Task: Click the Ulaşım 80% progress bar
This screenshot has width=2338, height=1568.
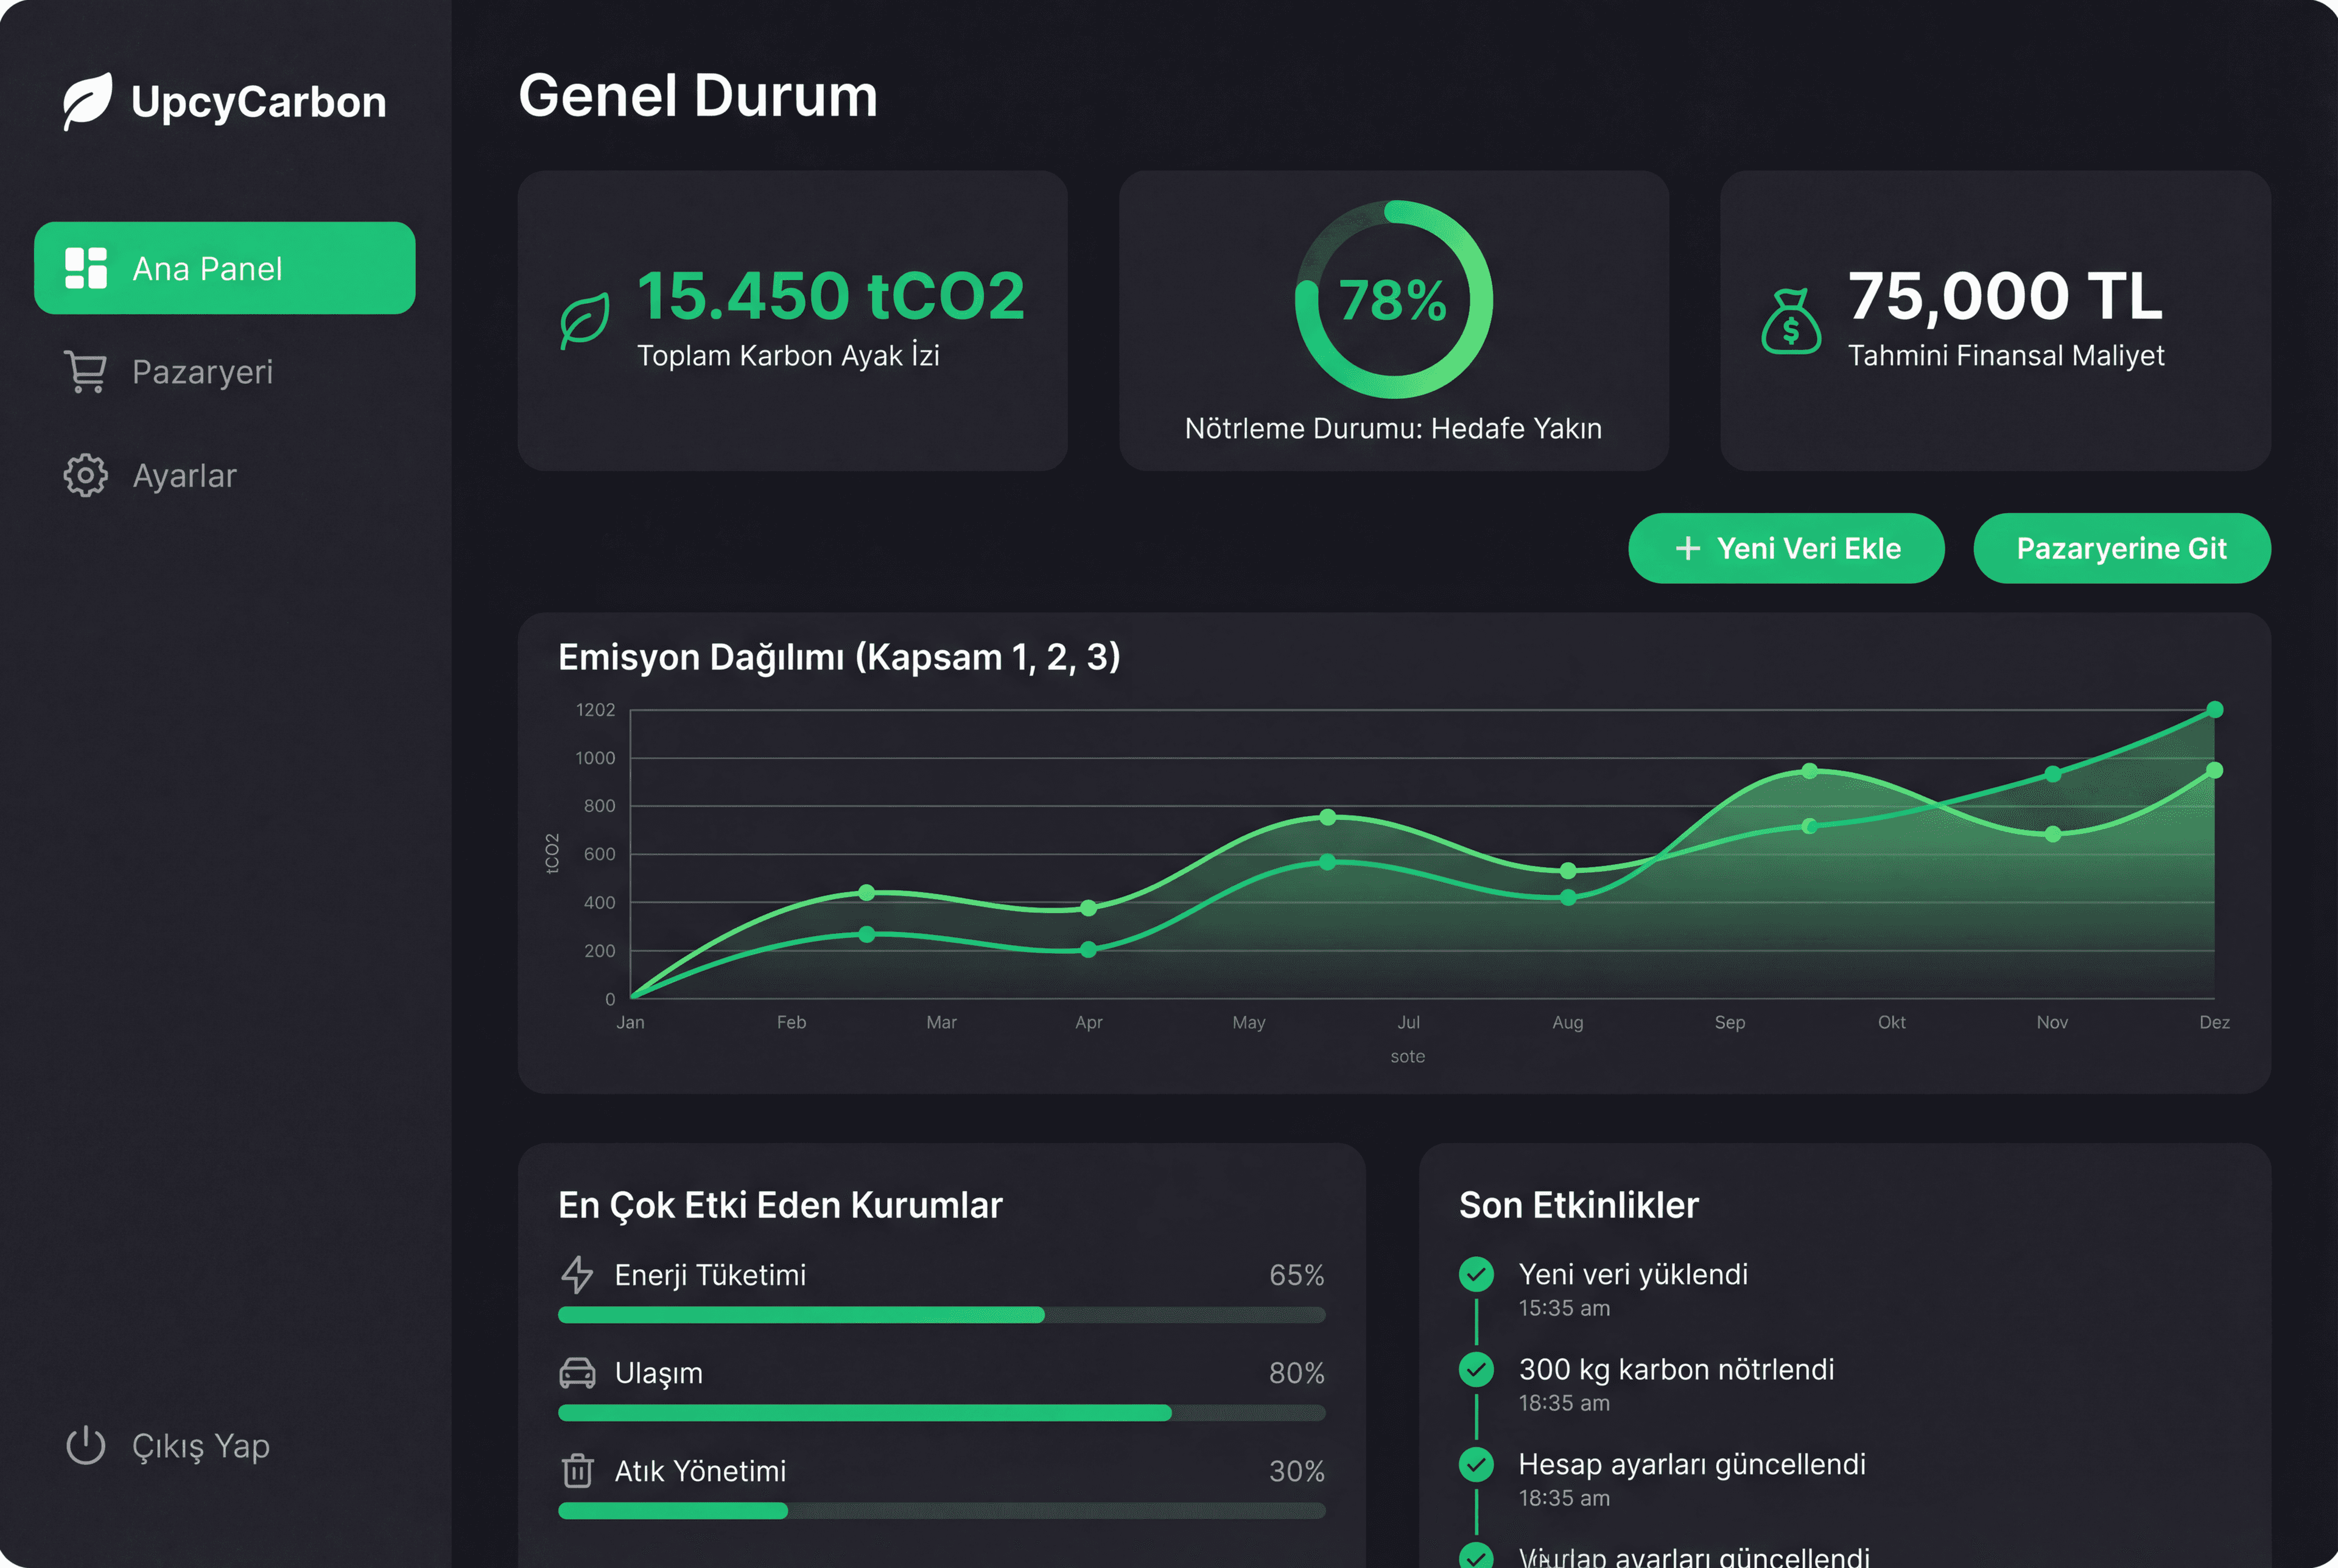Action: [941, 1413]
